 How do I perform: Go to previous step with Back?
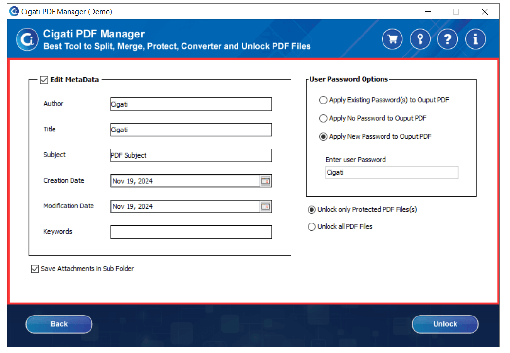(59, 324)
